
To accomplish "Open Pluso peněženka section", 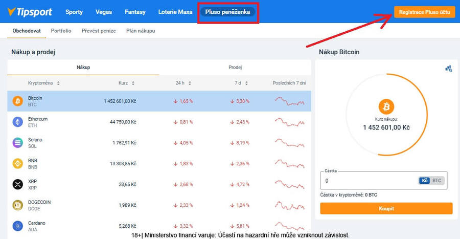I will (227, 12).
